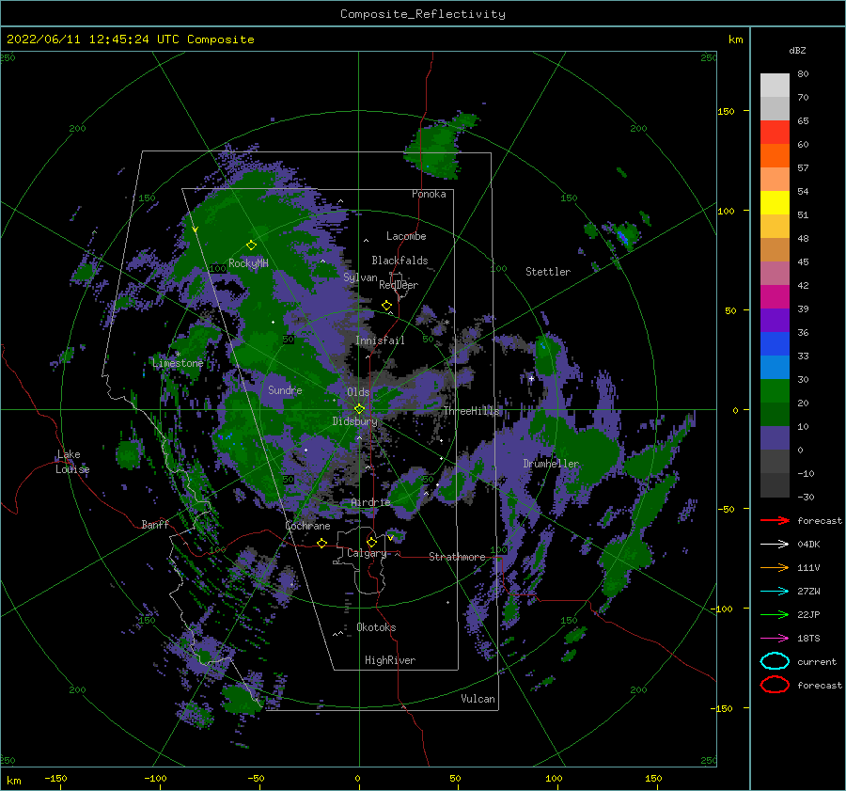
Task: Click the Lake Louise label
Action: 72,462
